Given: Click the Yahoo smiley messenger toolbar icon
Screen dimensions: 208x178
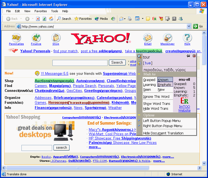Looking at the screenshot, I should (161, 19).
